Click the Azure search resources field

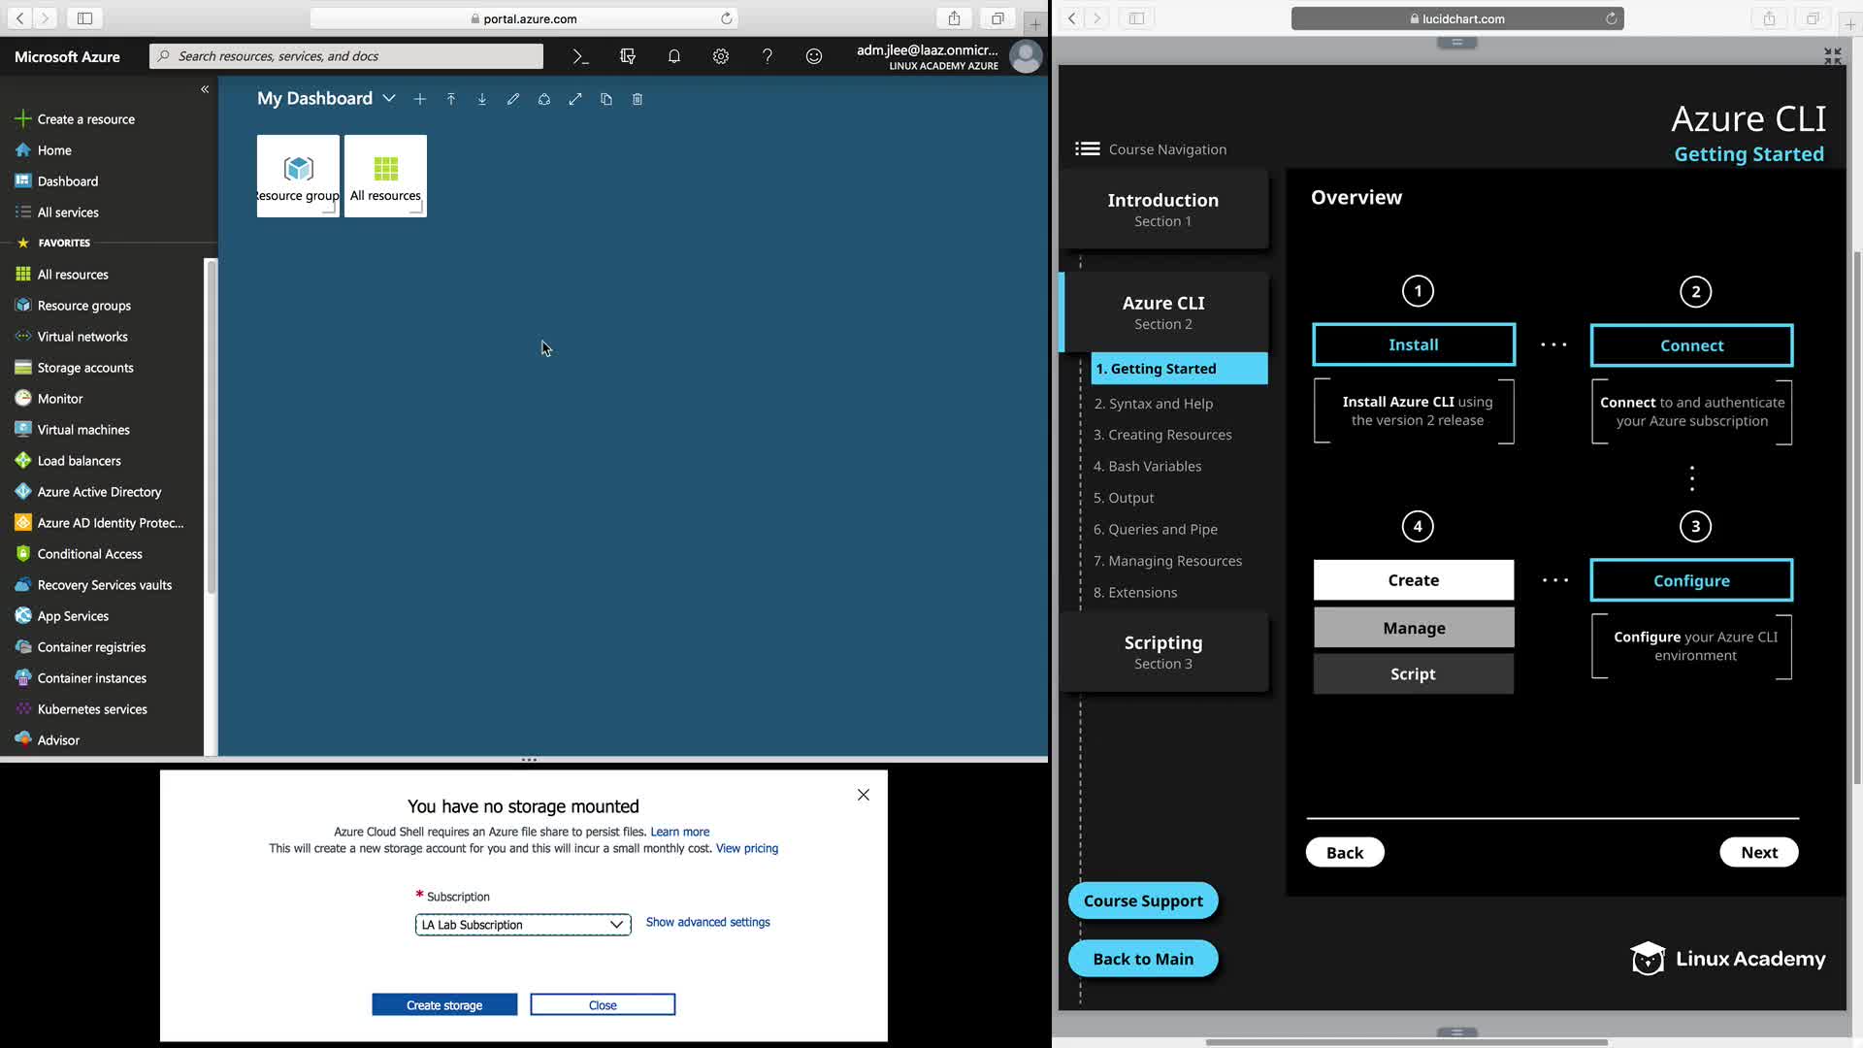pyautogui.click(x=346, y=56)
